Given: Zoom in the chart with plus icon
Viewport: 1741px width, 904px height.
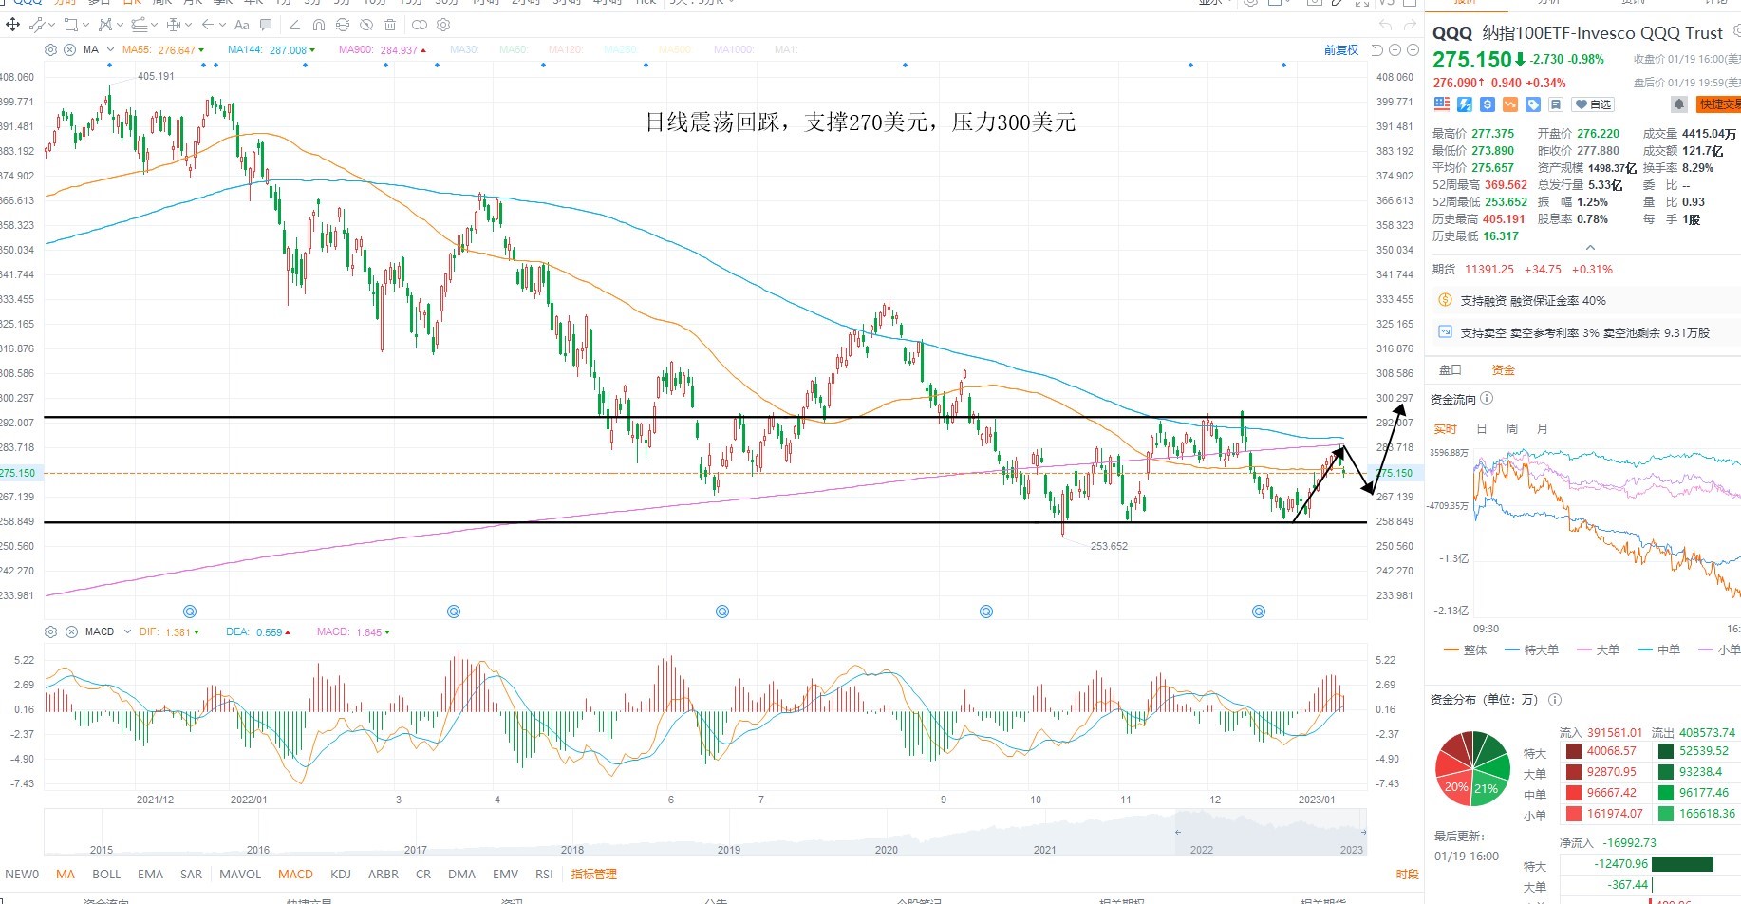Looking at the screenshot, I should tap(1412, 49).
